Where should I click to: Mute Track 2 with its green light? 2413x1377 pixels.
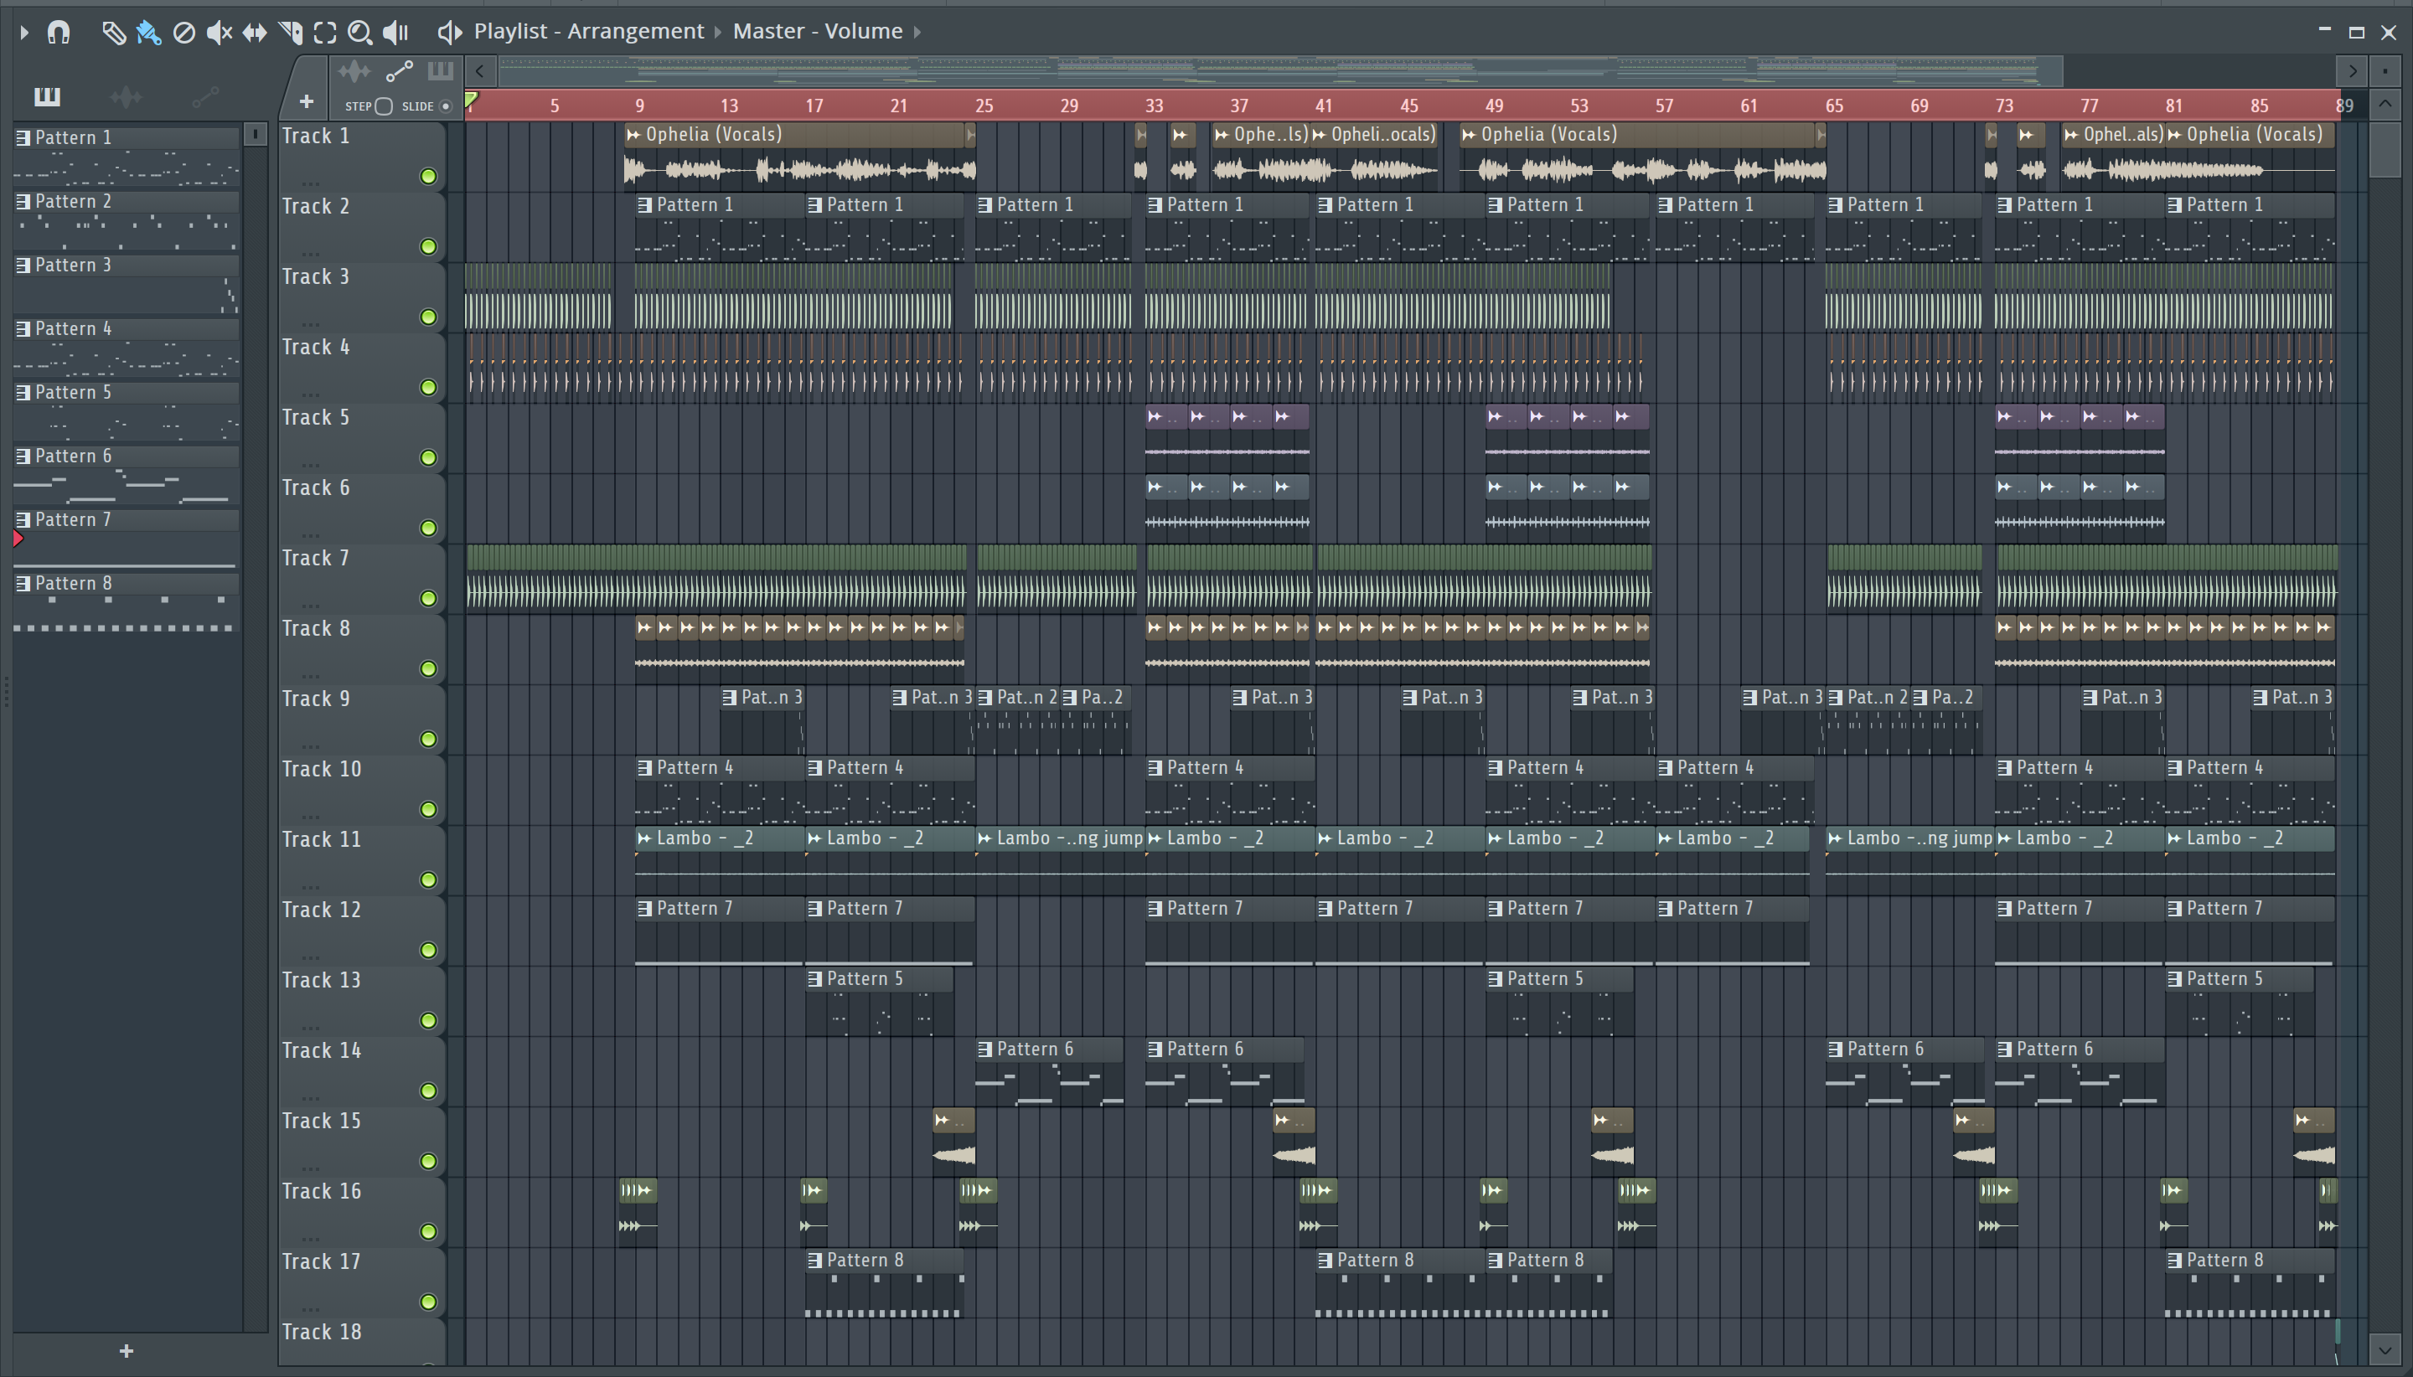[428, 247]
